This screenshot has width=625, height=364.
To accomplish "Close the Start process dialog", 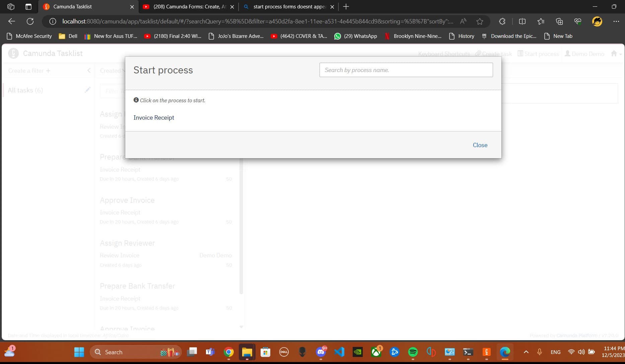I will tap(480, 145).
